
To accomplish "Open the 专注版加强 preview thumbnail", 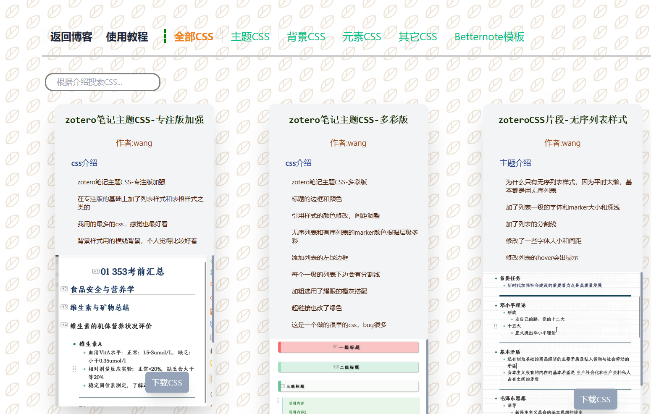I will click(134, 331).
